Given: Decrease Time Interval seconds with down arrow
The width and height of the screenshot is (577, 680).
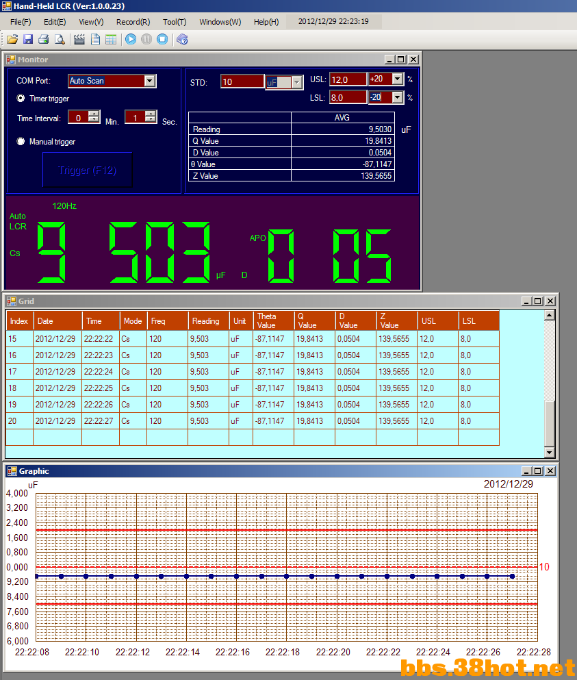Looking at the screenshot, I should point(151,120).
